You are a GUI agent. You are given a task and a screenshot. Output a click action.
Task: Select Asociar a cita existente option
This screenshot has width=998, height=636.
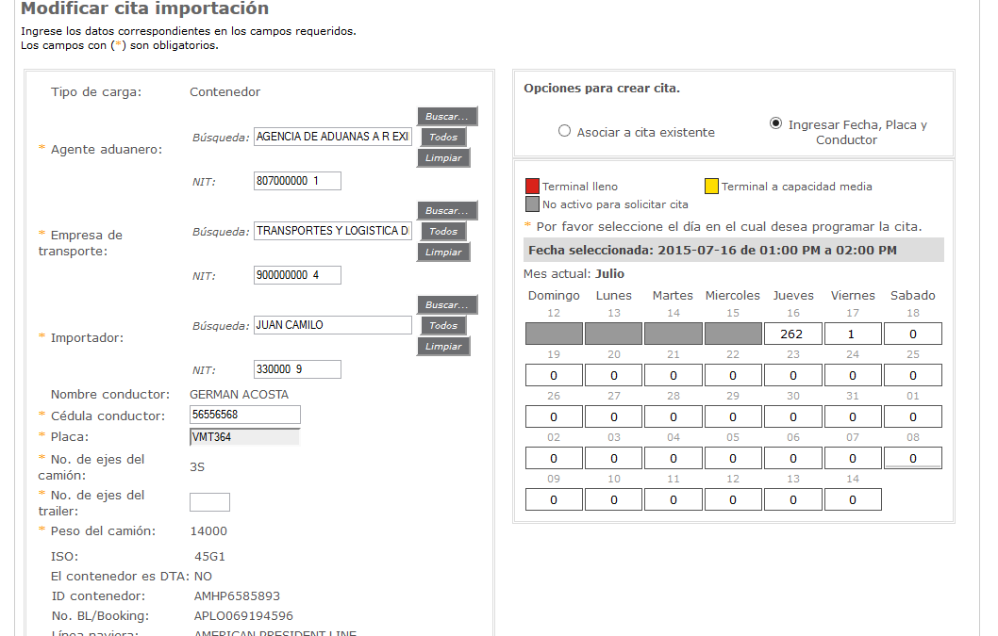(565, 132)
